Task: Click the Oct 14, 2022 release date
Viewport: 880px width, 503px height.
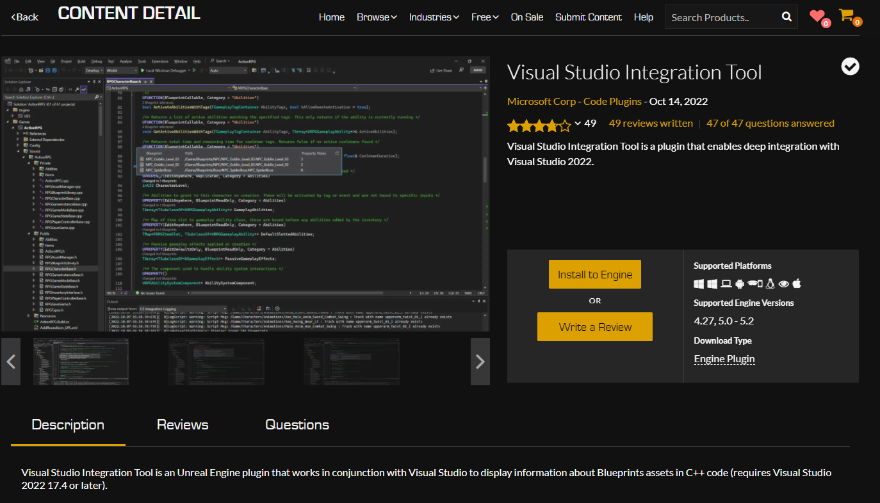Action: tap(678, 101)
